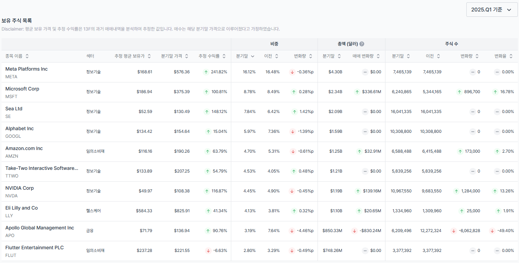Click Apollo down-arrow beside -$830.24M

pyautogui.click(x=355, y=231)
